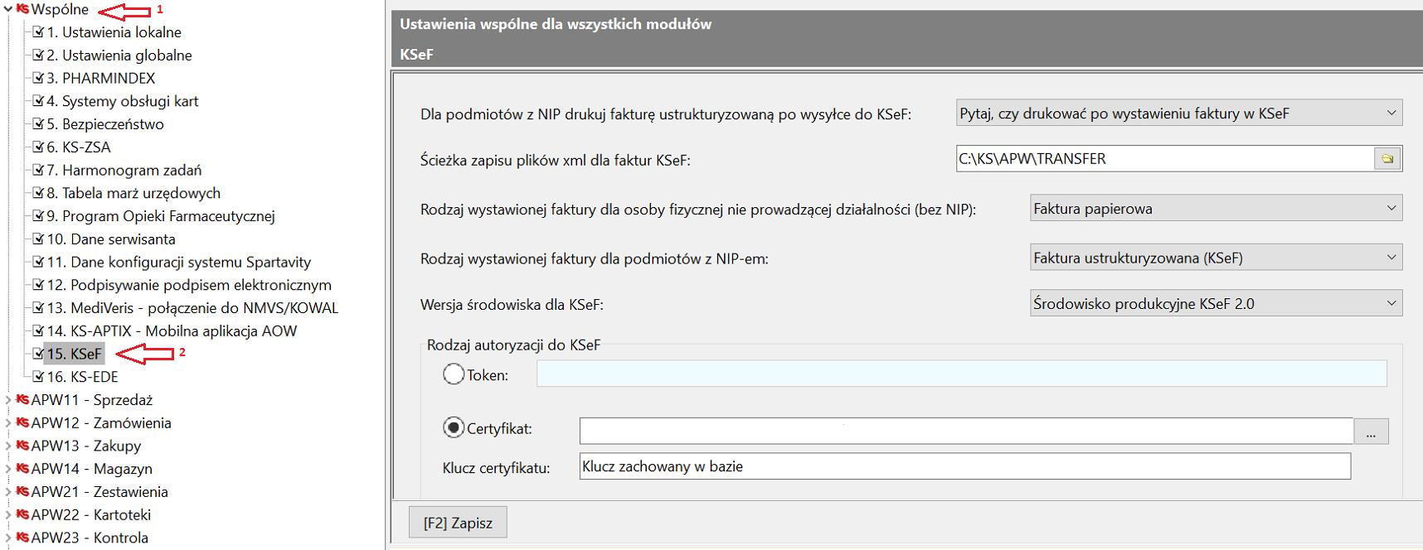Screen dimensions: 1423x550
Task: Click the certificate browse '...' button
Action: (x=1371, y=432)
